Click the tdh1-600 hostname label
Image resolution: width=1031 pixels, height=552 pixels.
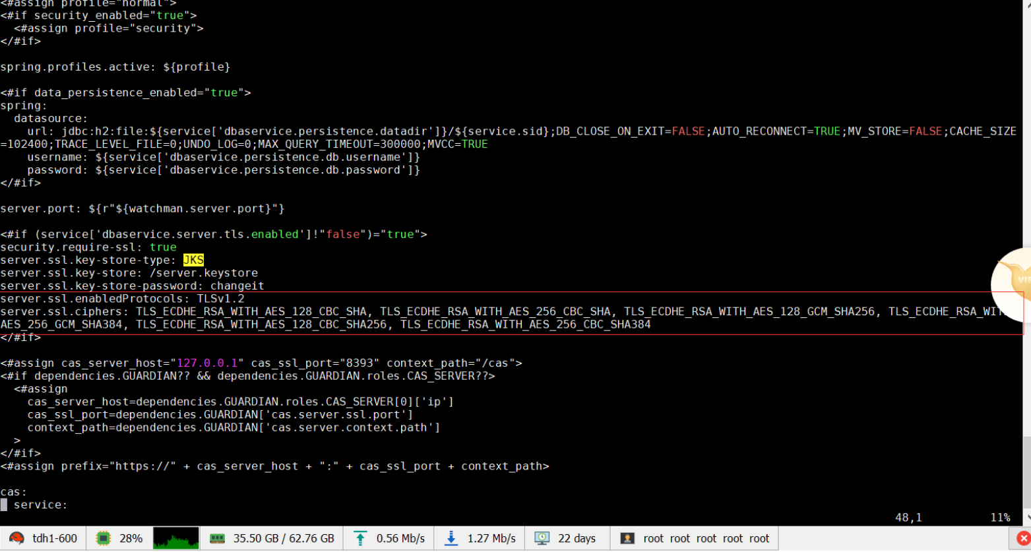coord(55,539)
